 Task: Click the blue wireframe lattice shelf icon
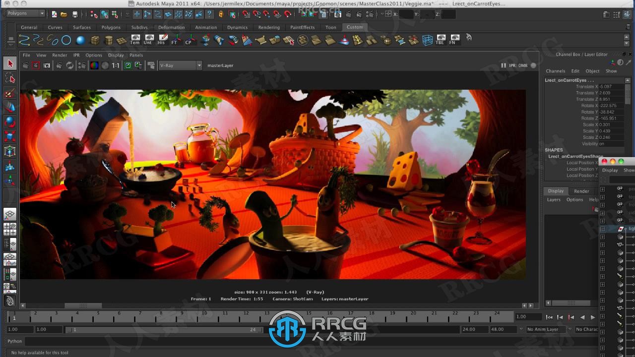click(427, 40)
